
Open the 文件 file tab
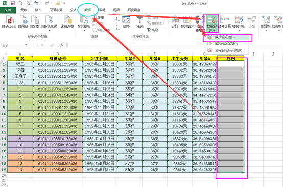click(8, 10)
